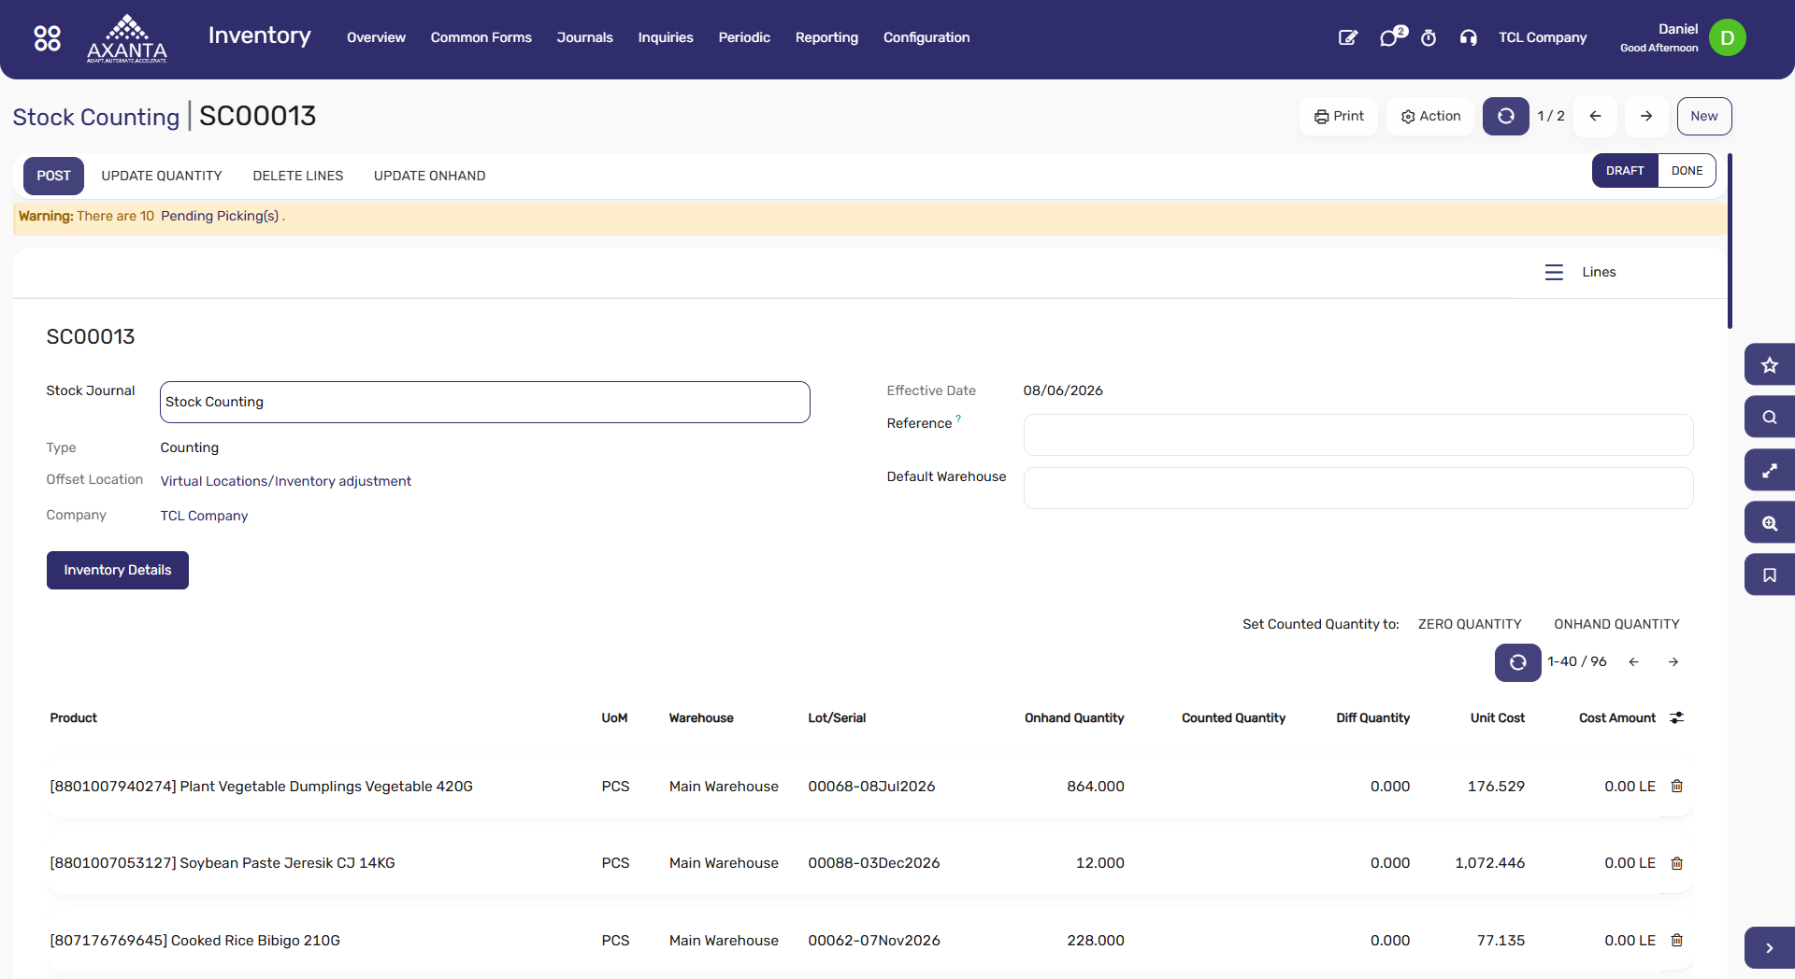
Task: Set status to DONE
Action: coord(1687,171)
